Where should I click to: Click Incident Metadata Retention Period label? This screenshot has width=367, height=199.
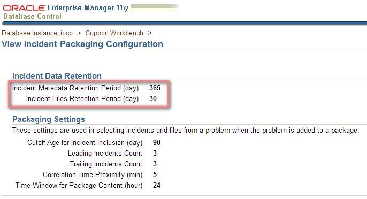pyautogui.click(x=75, y=88)
